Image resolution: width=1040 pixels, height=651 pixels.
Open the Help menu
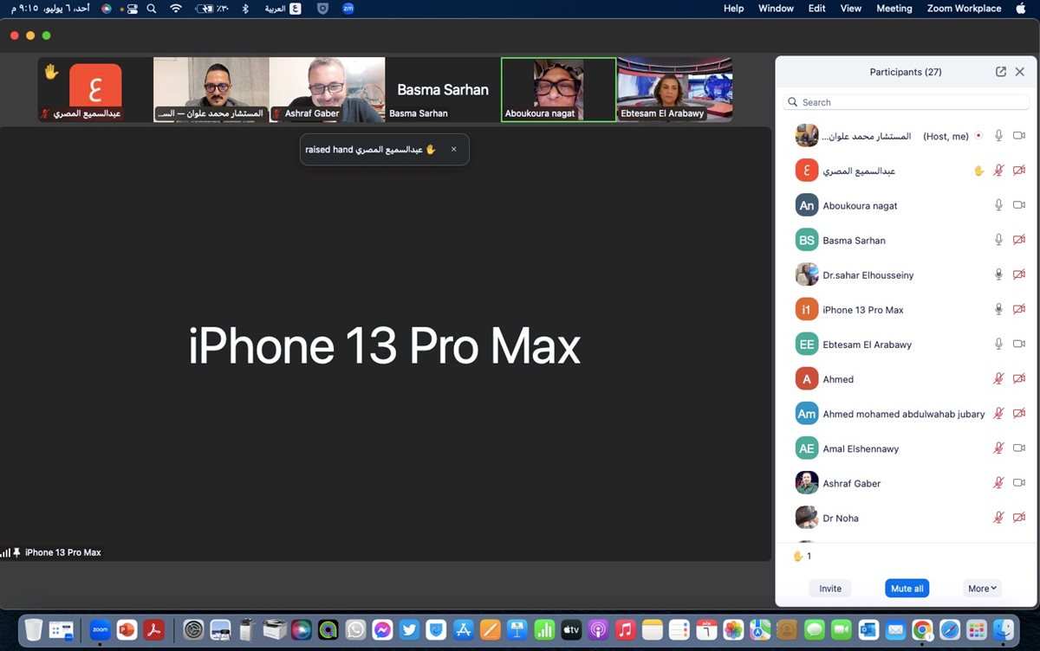pos(733,9)
